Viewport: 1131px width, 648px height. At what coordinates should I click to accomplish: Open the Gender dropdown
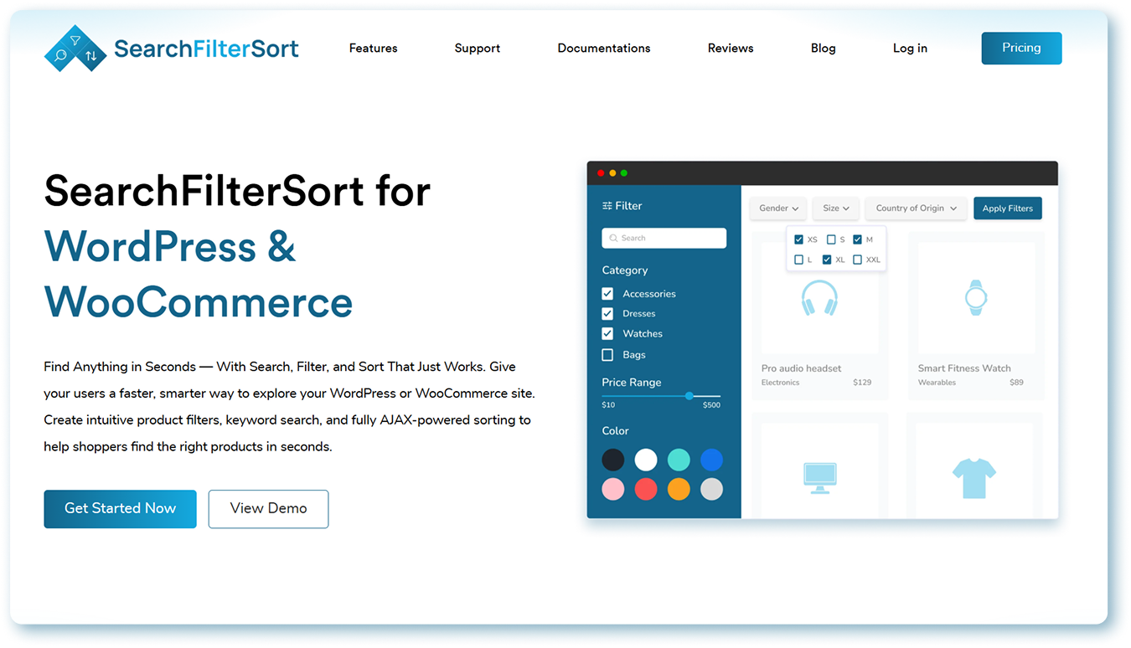pyautogui.click(x=777, y=208)
